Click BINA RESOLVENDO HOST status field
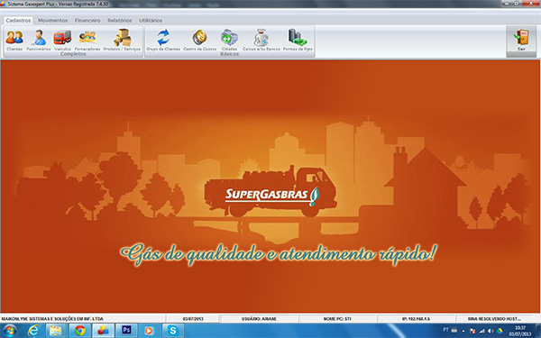 click(494, 319)
